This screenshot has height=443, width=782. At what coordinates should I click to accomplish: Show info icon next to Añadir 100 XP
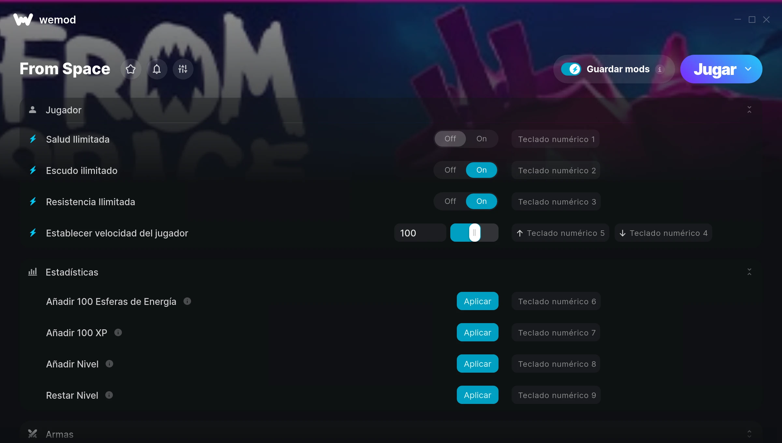pyautogui.click(x=118, y=332)
